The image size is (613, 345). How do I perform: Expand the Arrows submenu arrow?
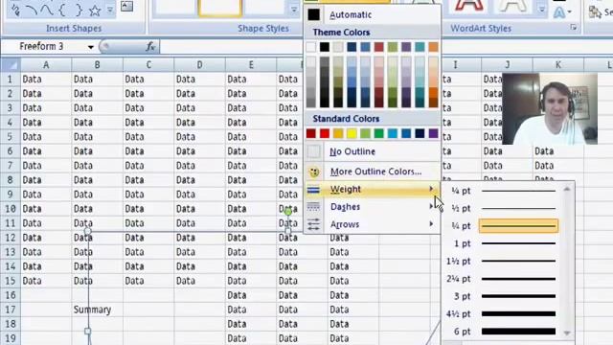431,223
